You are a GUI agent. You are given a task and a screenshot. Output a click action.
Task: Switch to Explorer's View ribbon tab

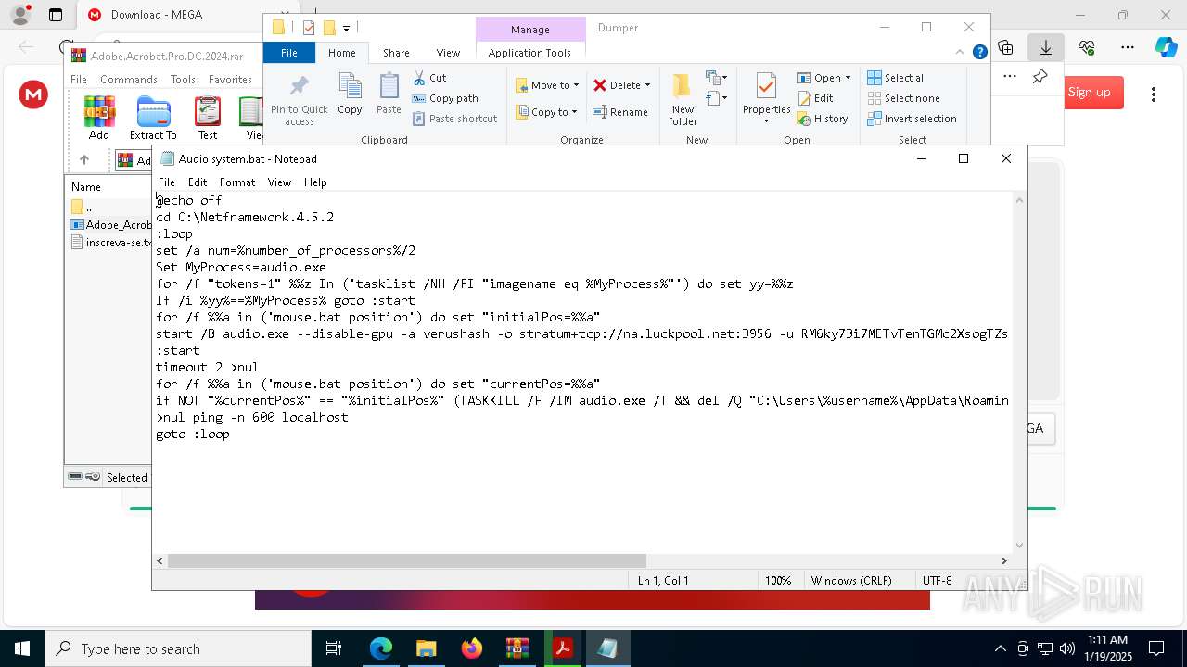[x=448, y=53]
